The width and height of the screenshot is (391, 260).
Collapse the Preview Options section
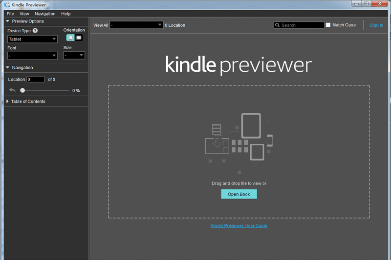pyautogui.click(x=7, y=21)
